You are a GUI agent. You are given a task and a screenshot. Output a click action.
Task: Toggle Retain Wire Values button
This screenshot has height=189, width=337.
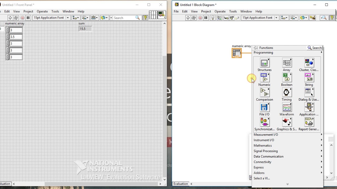click(219, 18)
